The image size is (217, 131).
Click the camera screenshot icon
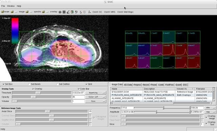click(x=60, y=12)
